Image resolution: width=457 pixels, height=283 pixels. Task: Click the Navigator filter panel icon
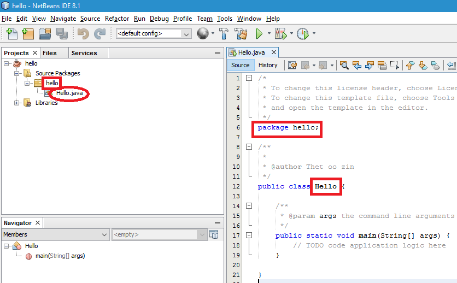click(214, 235)
